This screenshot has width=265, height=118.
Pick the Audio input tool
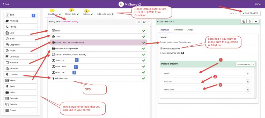click(20, 87)
